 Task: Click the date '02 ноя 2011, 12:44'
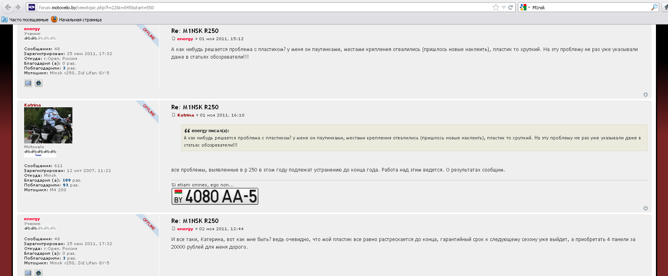221,229
